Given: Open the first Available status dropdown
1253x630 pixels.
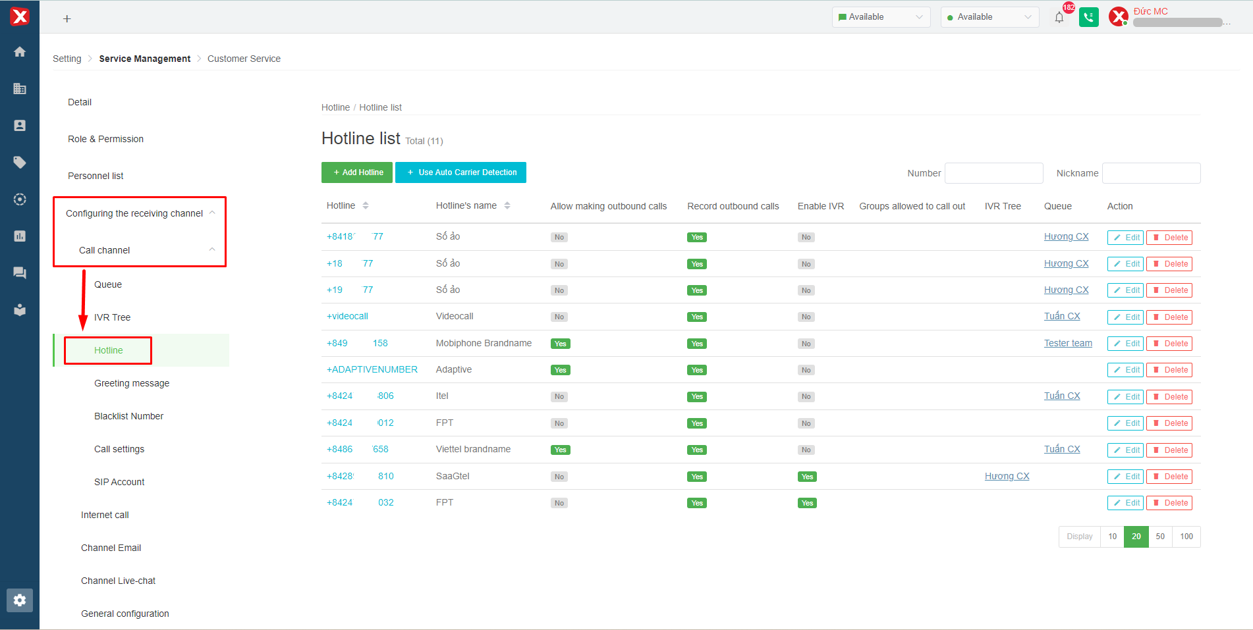Looking at the screenshot, I should 881,17.
